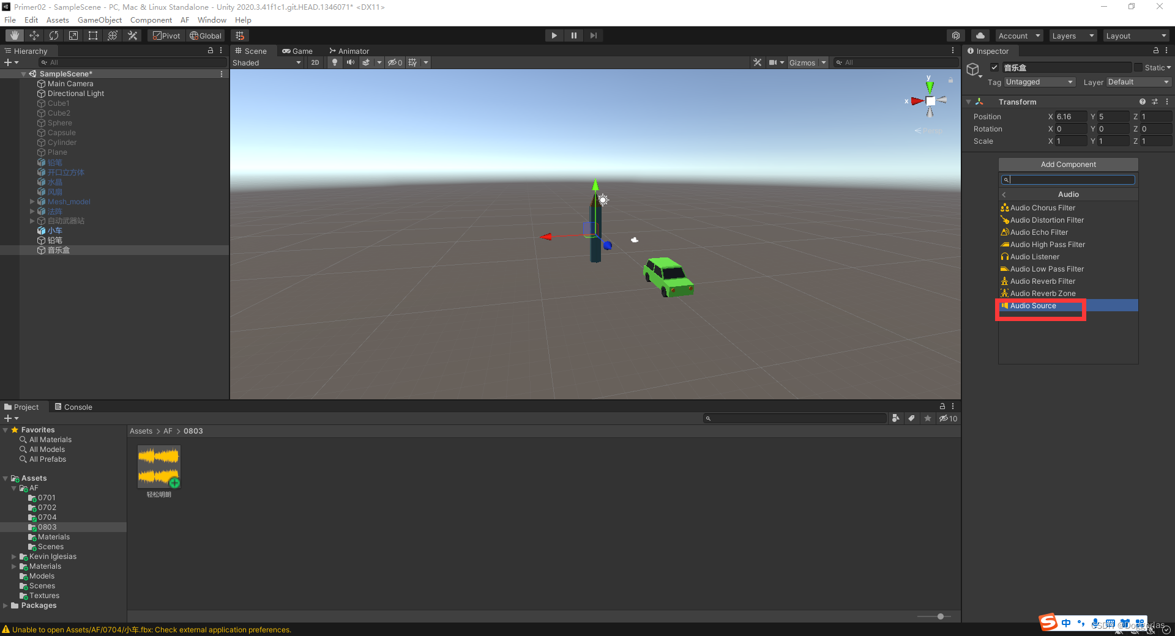Switch to the Animator tab

coord(349,51)
